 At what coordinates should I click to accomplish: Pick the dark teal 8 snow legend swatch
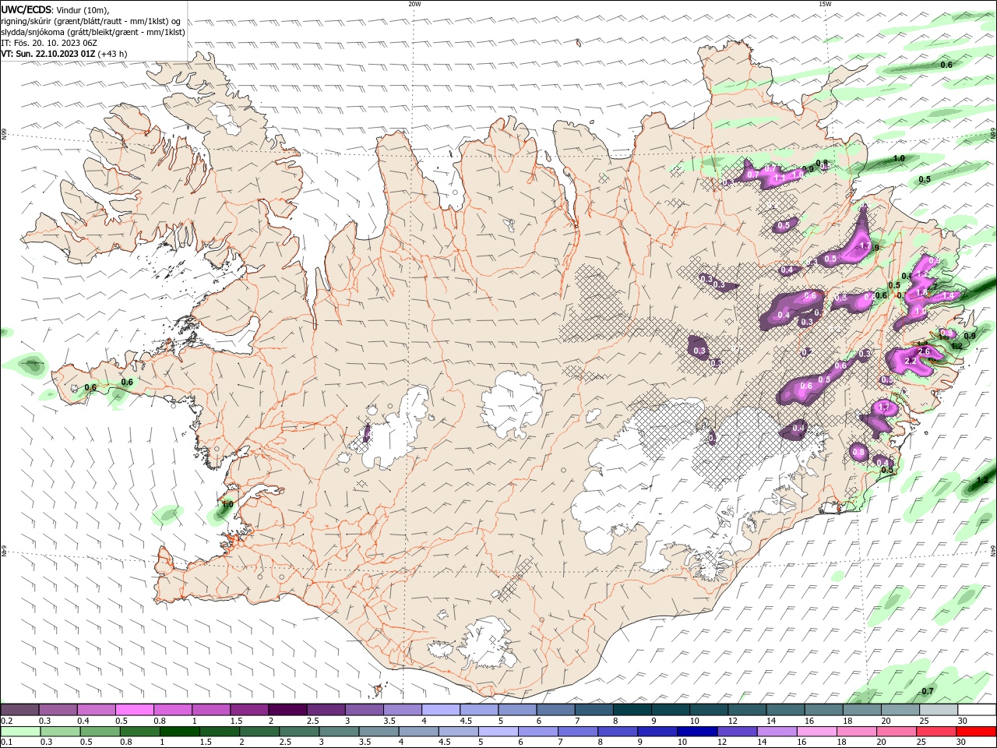(632, 710)
